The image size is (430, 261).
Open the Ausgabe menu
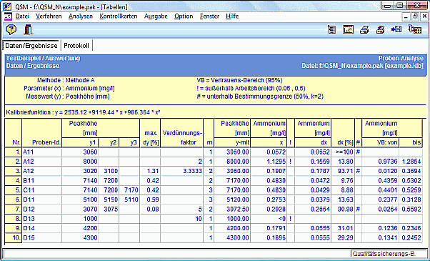tap(156, 16)
